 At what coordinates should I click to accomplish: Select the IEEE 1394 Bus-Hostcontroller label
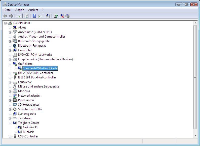pyautogui.click(x=37, y=77)
